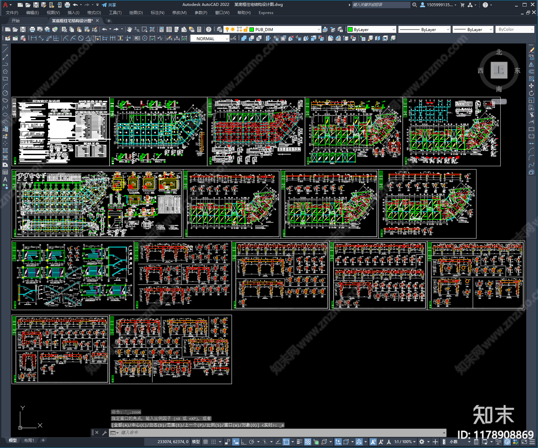Toggle lineweight display in status bar

click(x=299, y=442)
